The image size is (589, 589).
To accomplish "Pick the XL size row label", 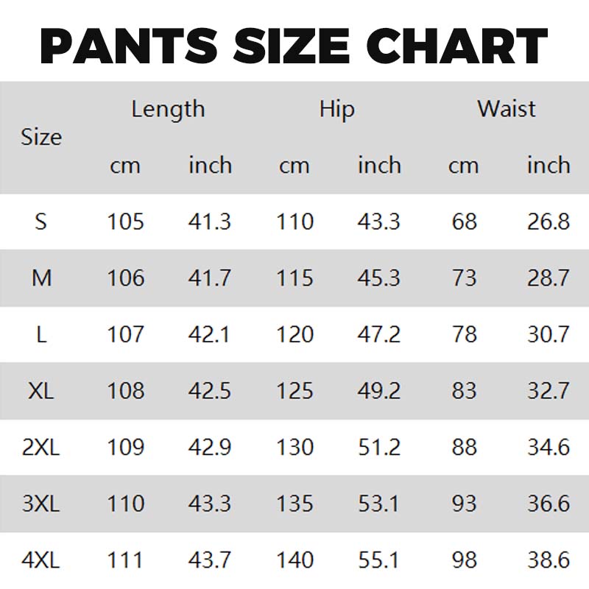I will click(41, 391).
